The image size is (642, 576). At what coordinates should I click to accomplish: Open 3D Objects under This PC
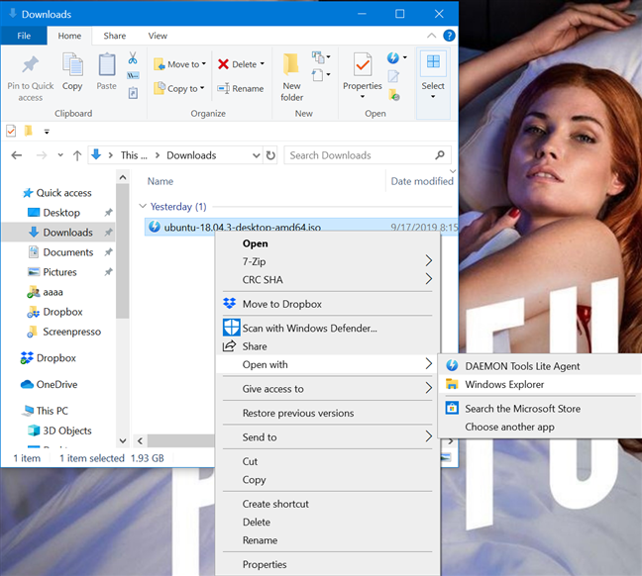point(67,431)
